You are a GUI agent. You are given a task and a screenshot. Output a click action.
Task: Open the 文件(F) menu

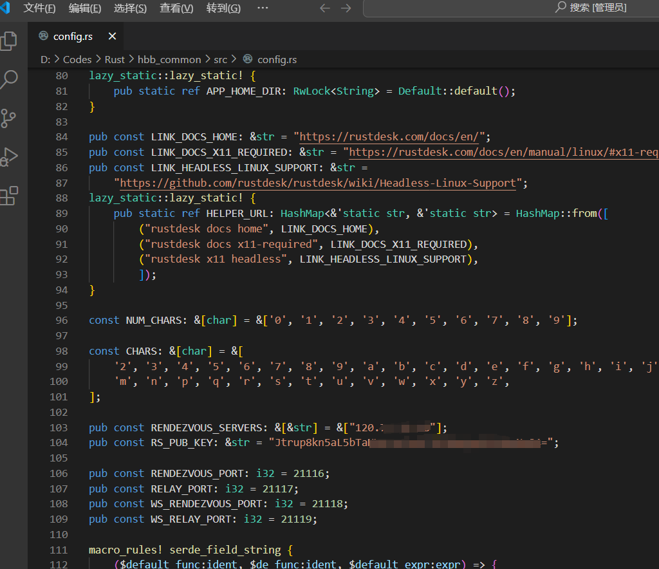coord(39,8)
